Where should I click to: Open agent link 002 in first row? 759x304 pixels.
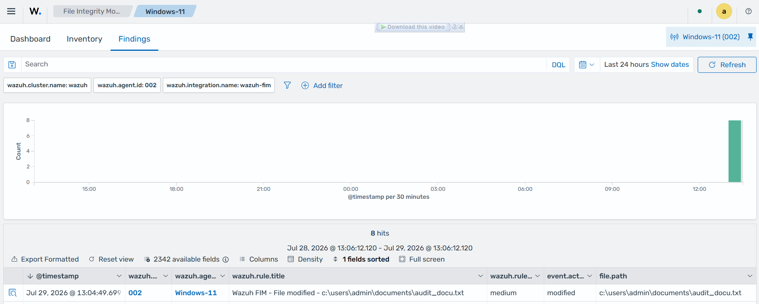point(135,293)
